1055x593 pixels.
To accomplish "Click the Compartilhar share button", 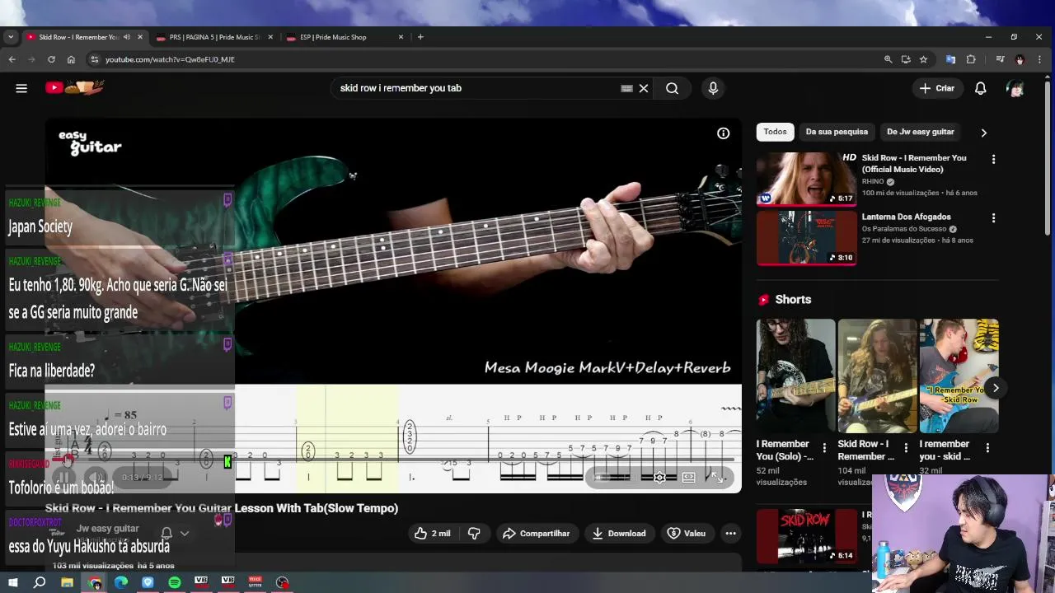I will point(537,533).
